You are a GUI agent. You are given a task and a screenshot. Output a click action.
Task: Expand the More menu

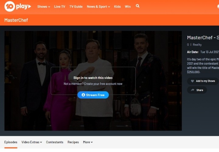pos(88,142)
